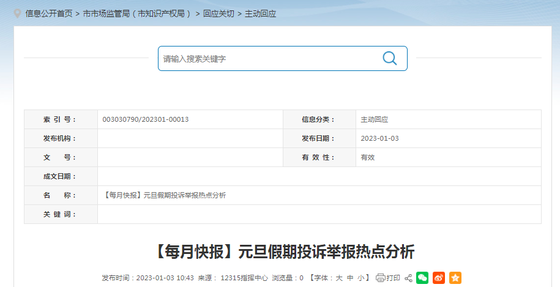
Task: Go to 回应关切 breadcrumb link
Action: click(x=218, y=13)
